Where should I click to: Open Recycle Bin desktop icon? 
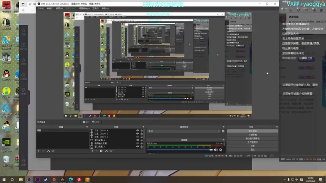(7, 160)
